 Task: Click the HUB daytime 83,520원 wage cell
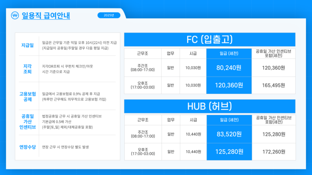coord(229,134)
